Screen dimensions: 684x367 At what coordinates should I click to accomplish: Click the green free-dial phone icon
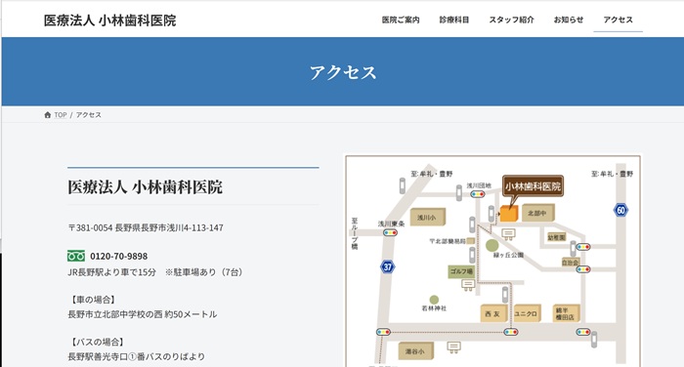[76, 256]
